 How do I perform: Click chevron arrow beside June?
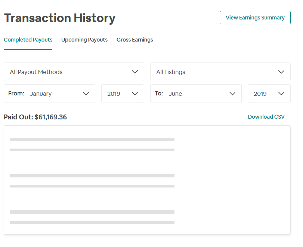pos(232,94)
